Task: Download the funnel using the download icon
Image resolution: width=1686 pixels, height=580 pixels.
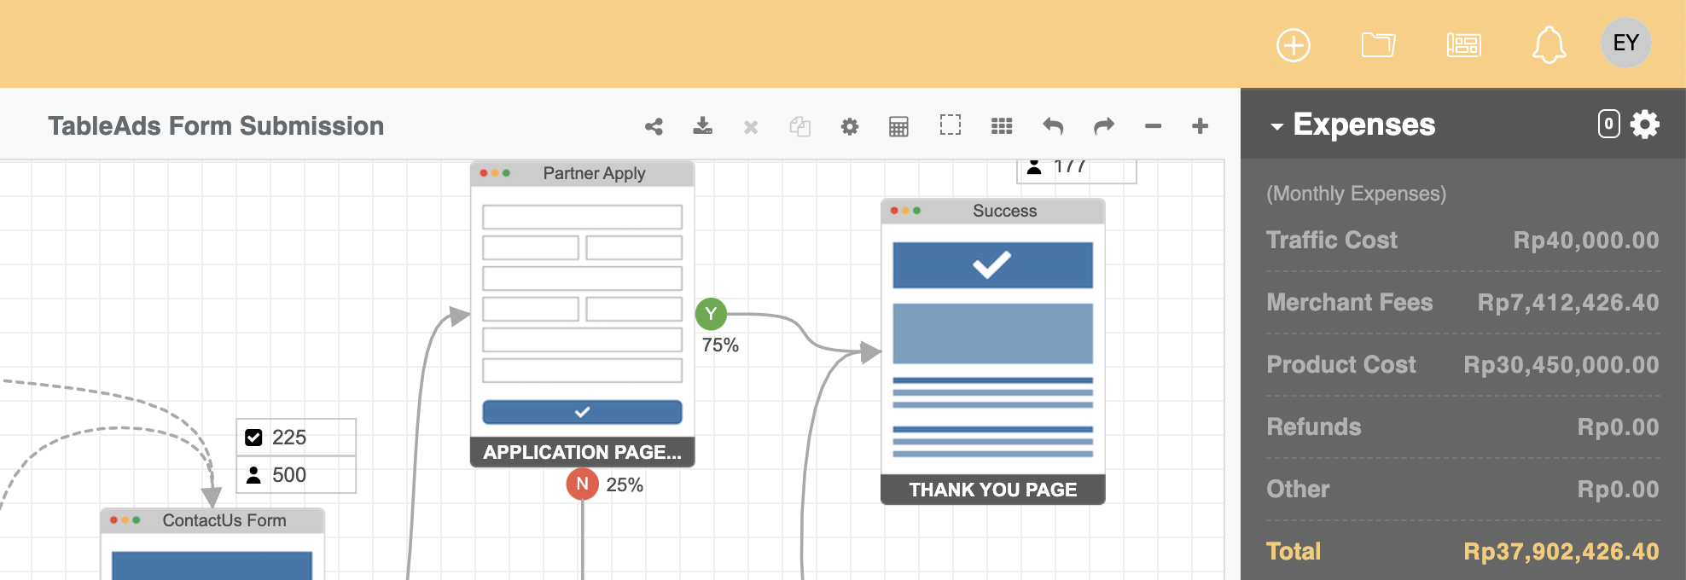Action: point(702,126)
